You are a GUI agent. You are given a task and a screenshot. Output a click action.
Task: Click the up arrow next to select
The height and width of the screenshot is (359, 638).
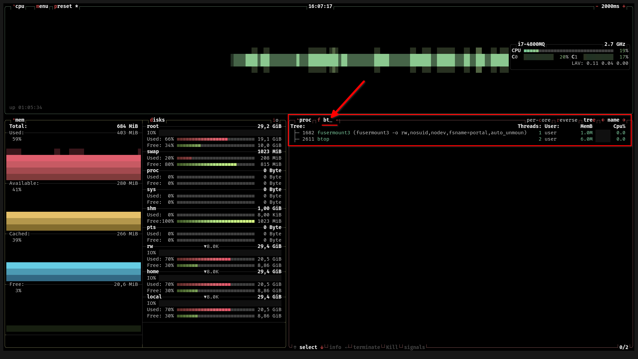295,347
